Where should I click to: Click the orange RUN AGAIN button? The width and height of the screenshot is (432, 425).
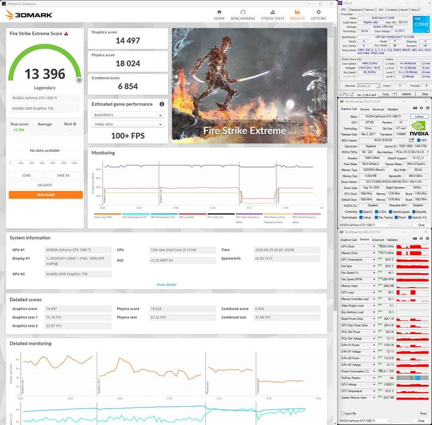click(x=46, y=195)
